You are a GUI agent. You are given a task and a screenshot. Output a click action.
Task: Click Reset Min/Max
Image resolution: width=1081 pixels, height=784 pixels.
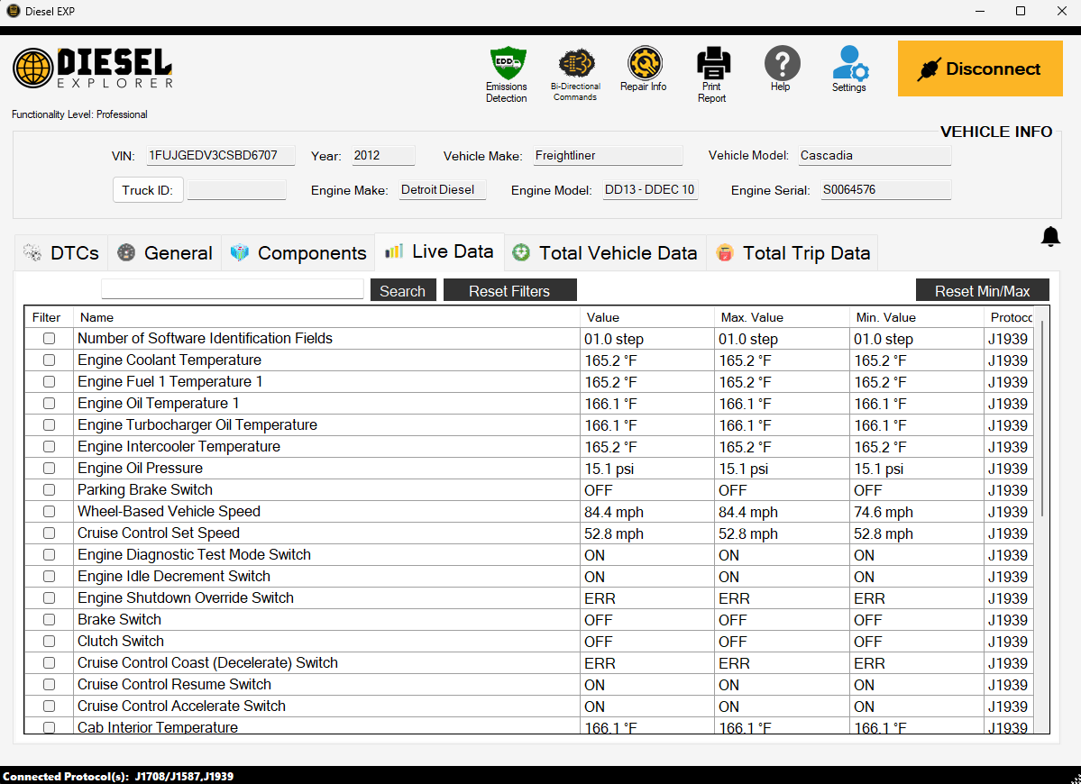click(982, 291)
